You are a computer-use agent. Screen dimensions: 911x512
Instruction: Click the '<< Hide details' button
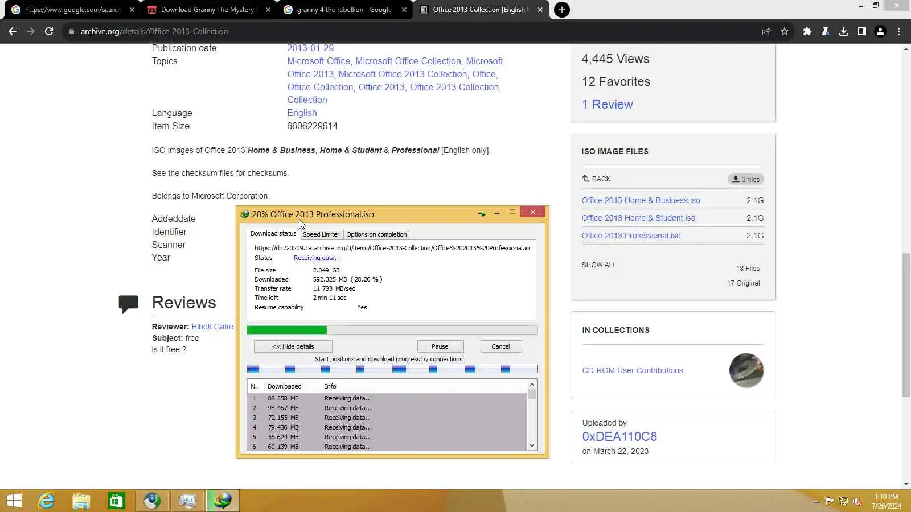pos(293,346)
